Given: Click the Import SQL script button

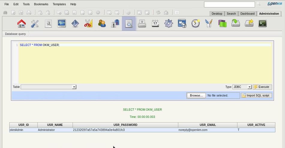Looking at the screenshot, I should point(256,95).
